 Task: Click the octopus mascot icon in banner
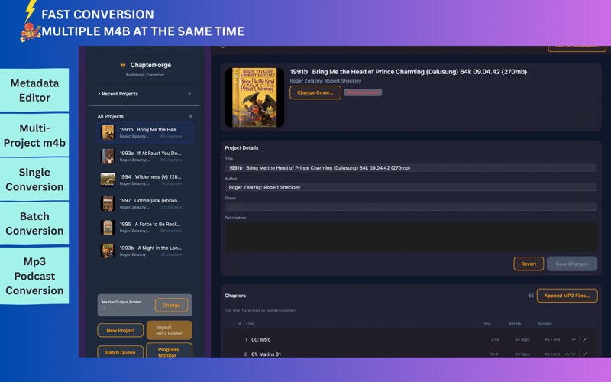coord(31,32)
